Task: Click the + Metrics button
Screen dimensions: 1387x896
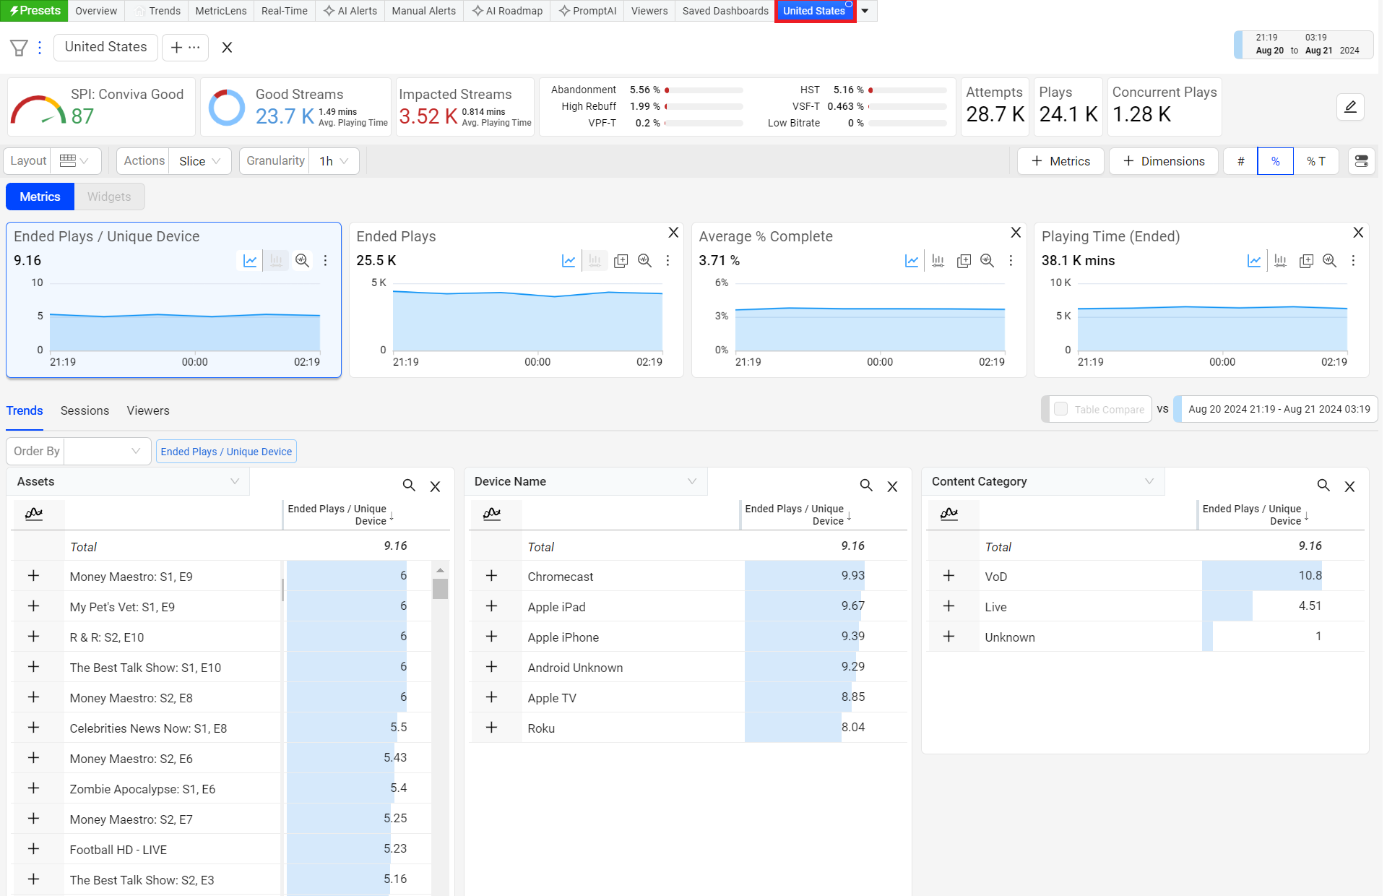Action: (x=1060, y=161)
